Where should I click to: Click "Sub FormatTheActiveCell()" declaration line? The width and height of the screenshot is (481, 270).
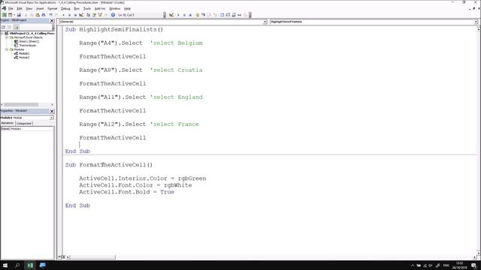[108, 165]
